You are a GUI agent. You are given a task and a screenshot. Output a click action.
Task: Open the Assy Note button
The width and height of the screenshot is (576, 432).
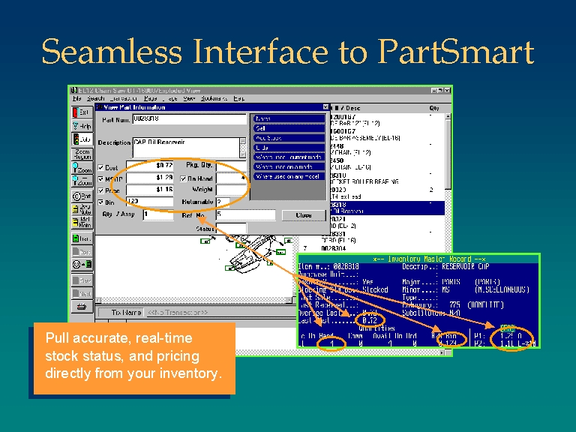(82, 209)
